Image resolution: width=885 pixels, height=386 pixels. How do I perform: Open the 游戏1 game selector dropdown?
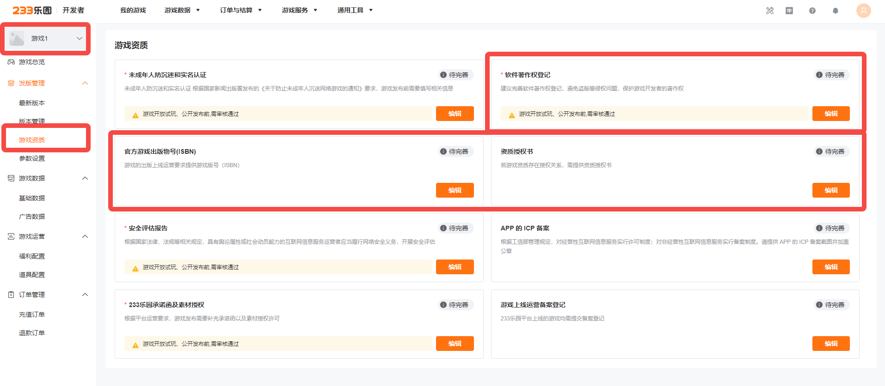click(x=46, y=38)
